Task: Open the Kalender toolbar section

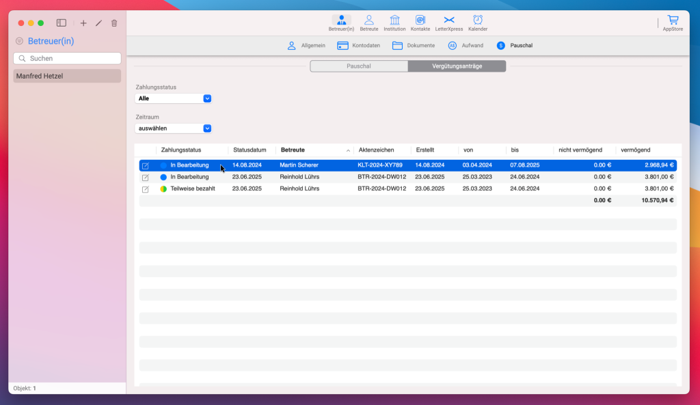Action: (478, 23)
